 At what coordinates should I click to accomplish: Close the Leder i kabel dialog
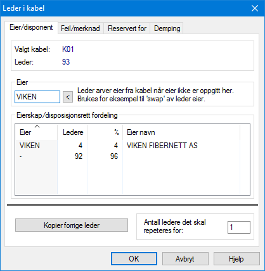point(255,8)
